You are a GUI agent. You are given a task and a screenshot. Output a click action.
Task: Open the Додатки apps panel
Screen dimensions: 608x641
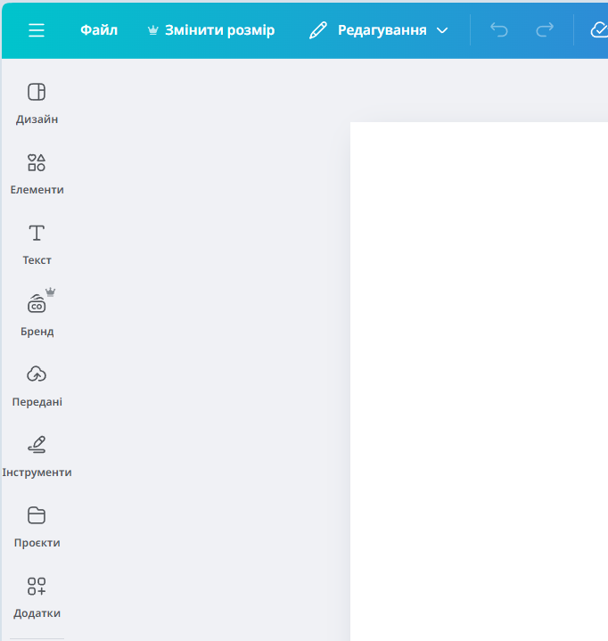tap(37, 596)
